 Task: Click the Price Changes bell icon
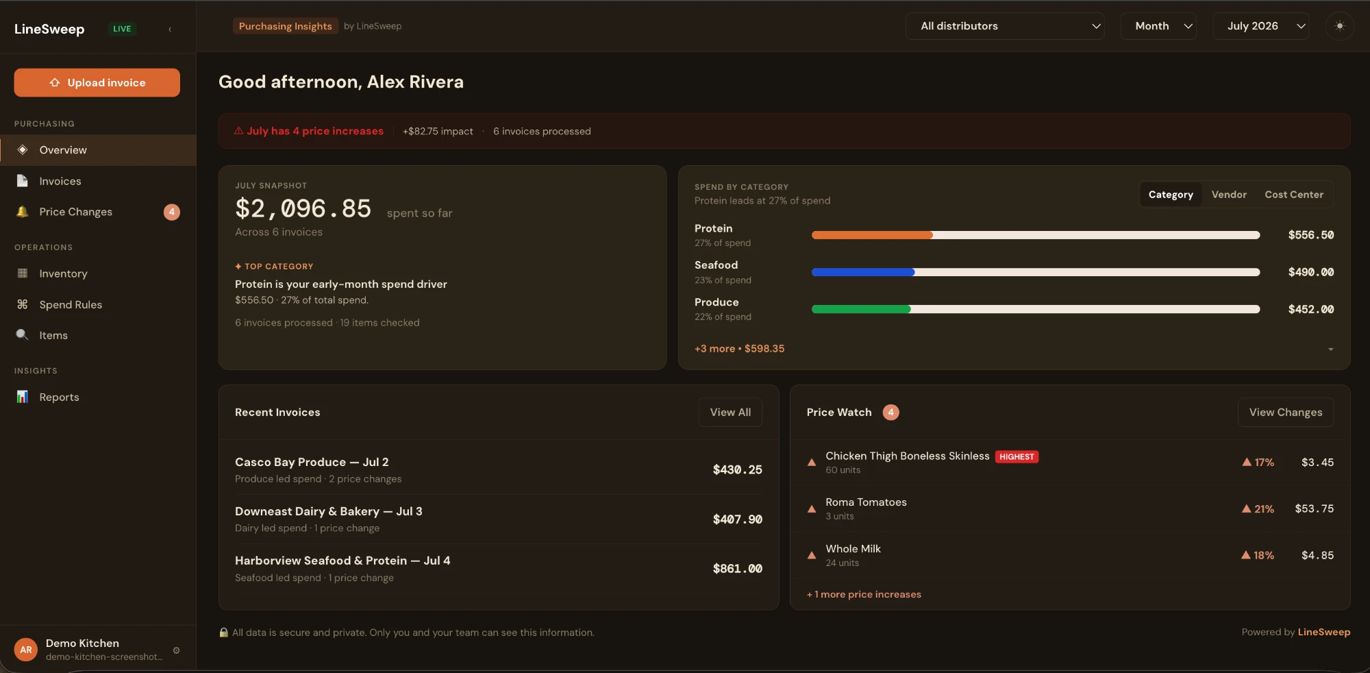click(x=23, y=212)
